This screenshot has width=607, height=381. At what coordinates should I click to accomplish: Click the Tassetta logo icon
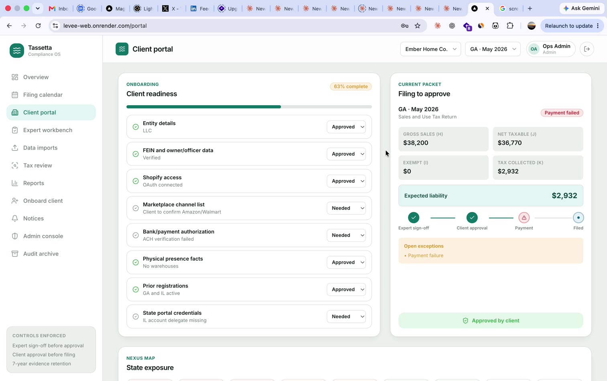click(17, 51)
